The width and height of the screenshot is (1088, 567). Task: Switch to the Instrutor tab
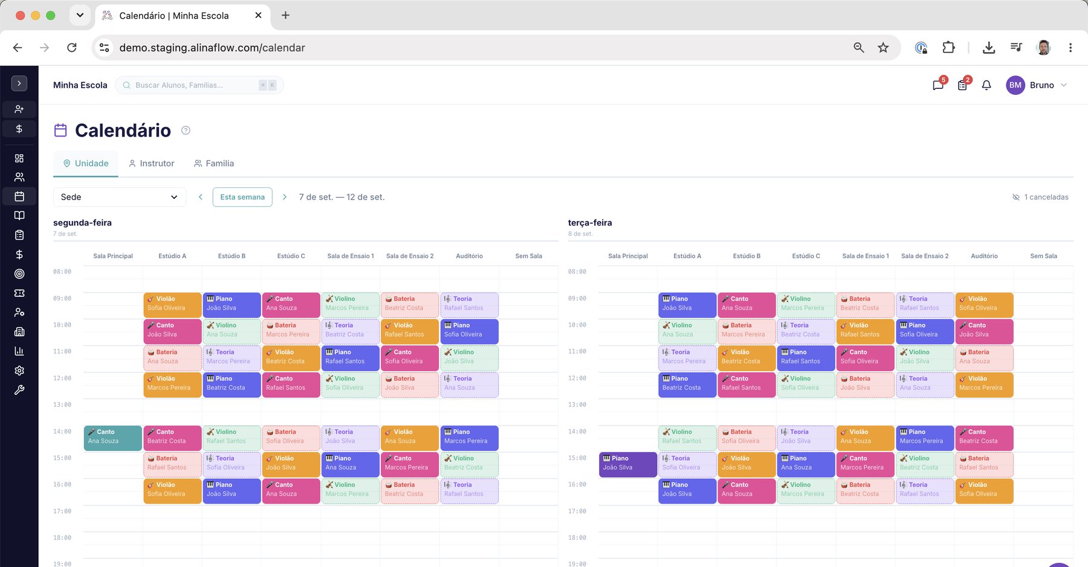(x=151, y=163)
